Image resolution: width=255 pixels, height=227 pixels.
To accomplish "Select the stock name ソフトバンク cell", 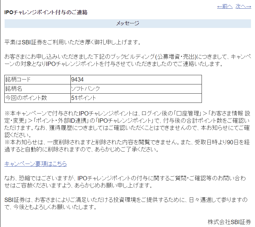I will tap(136, 89).
